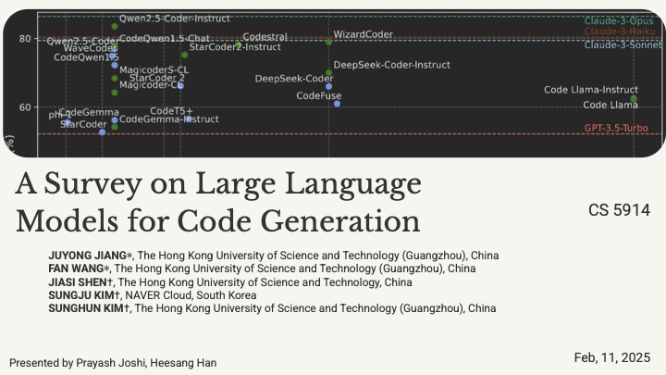Click the title 'A Survey on Large Language'
The width and height of the screenshot is (666, 375).
[x=218, y=184]
